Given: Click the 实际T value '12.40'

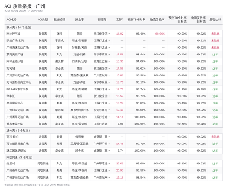Looking at the screenshot, I should point(120,110).
